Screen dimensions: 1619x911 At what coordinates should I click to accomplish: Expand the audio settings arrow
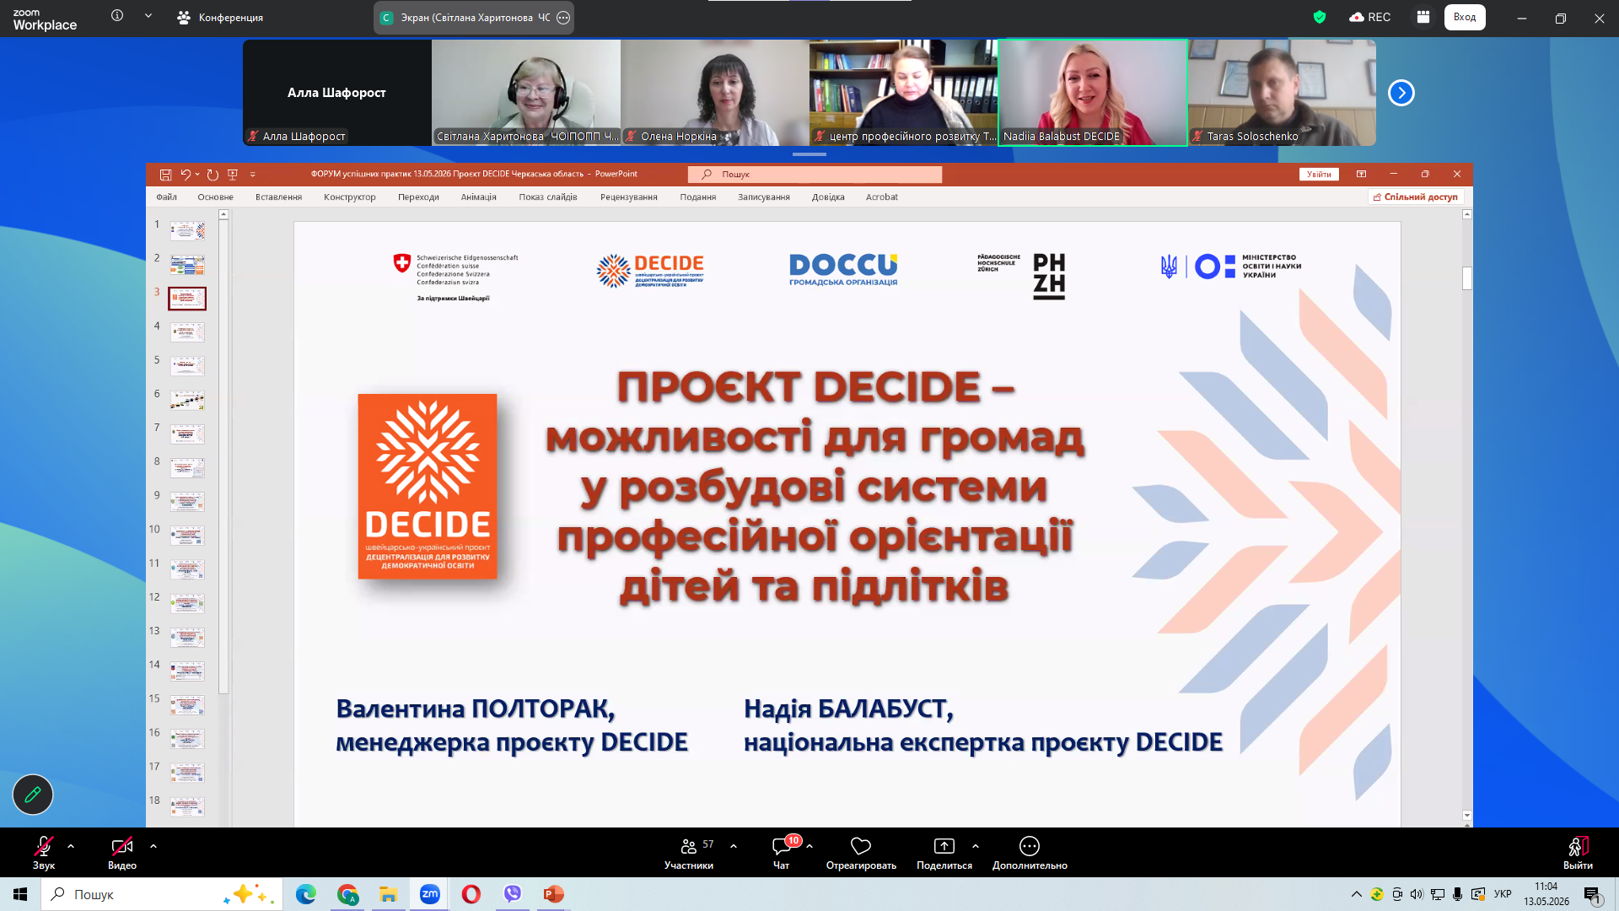tap(71, 845)
